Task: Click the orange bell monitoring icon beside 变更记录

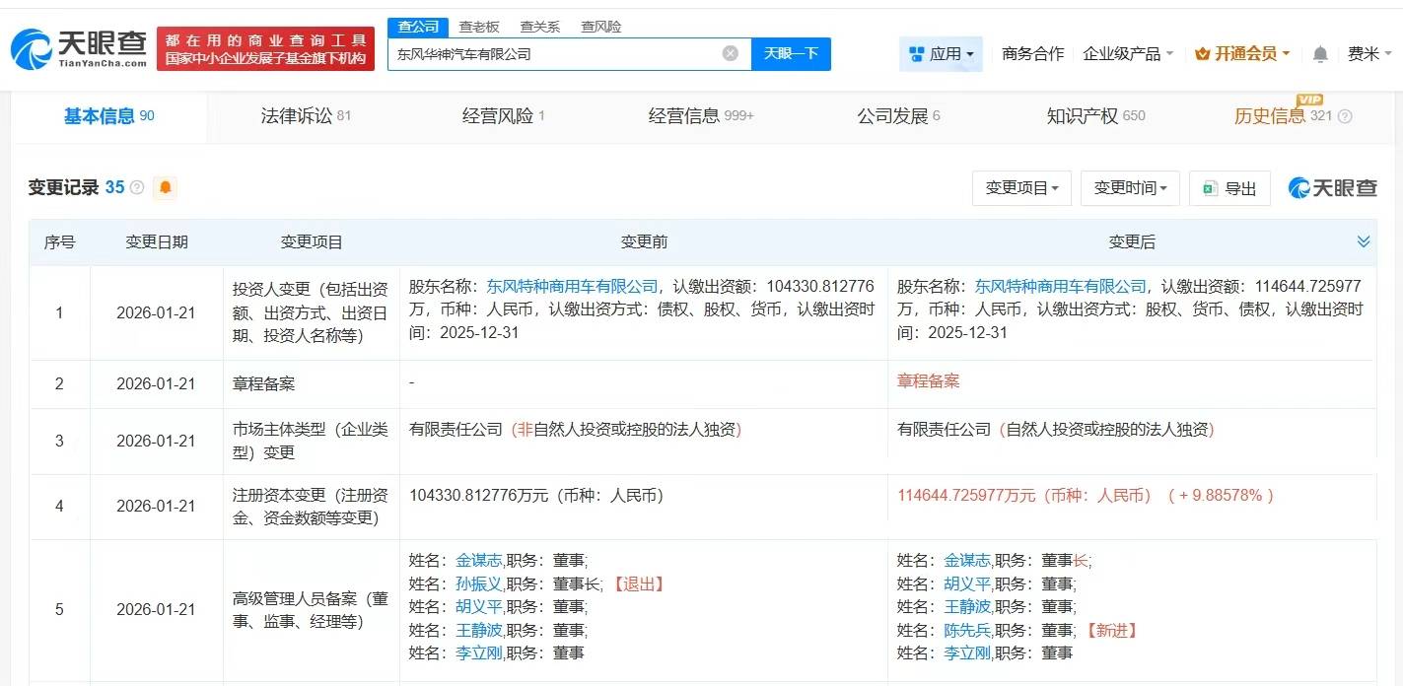Action: click(166, 187)
